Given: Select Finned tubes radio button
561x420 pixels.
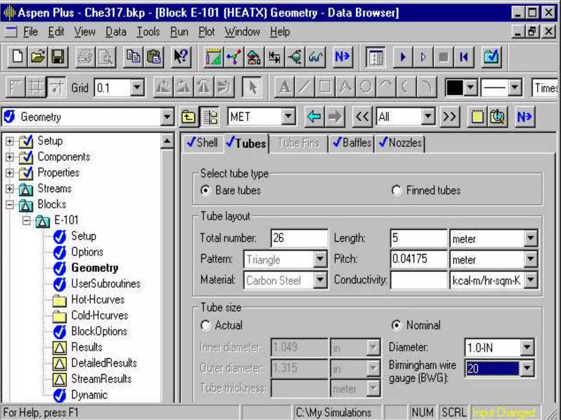Looking at the screenshot, I should [396, 190].
